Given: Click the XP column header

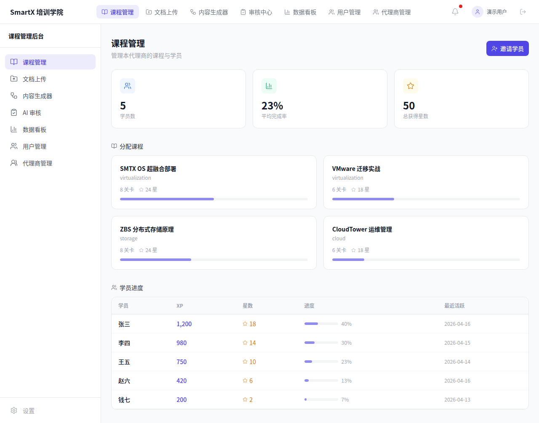Looking at the screenshot, I should (180, 306).
